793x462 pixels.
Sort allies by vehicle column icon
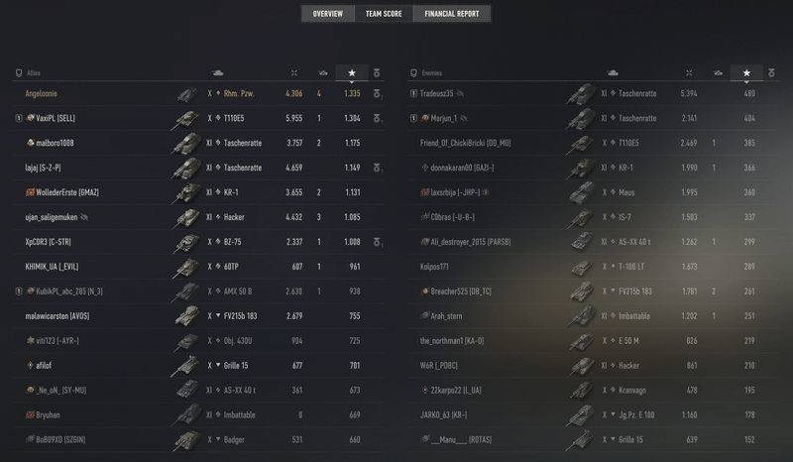point(218,73)
